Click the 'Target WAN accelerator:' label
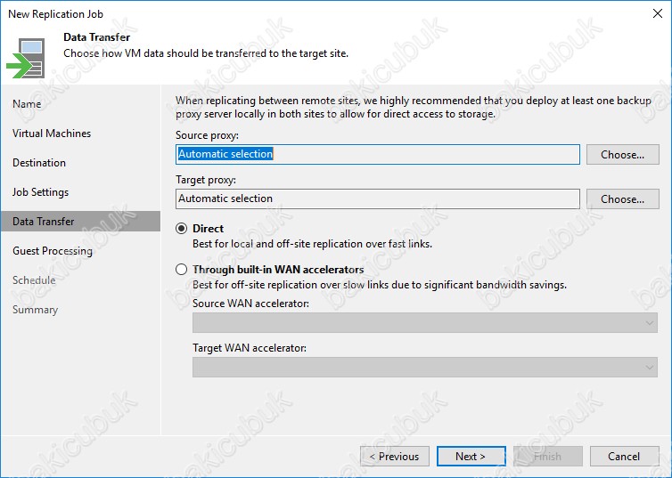The width and height of the screenshot is (672, 478). click(x=250, y=348)
